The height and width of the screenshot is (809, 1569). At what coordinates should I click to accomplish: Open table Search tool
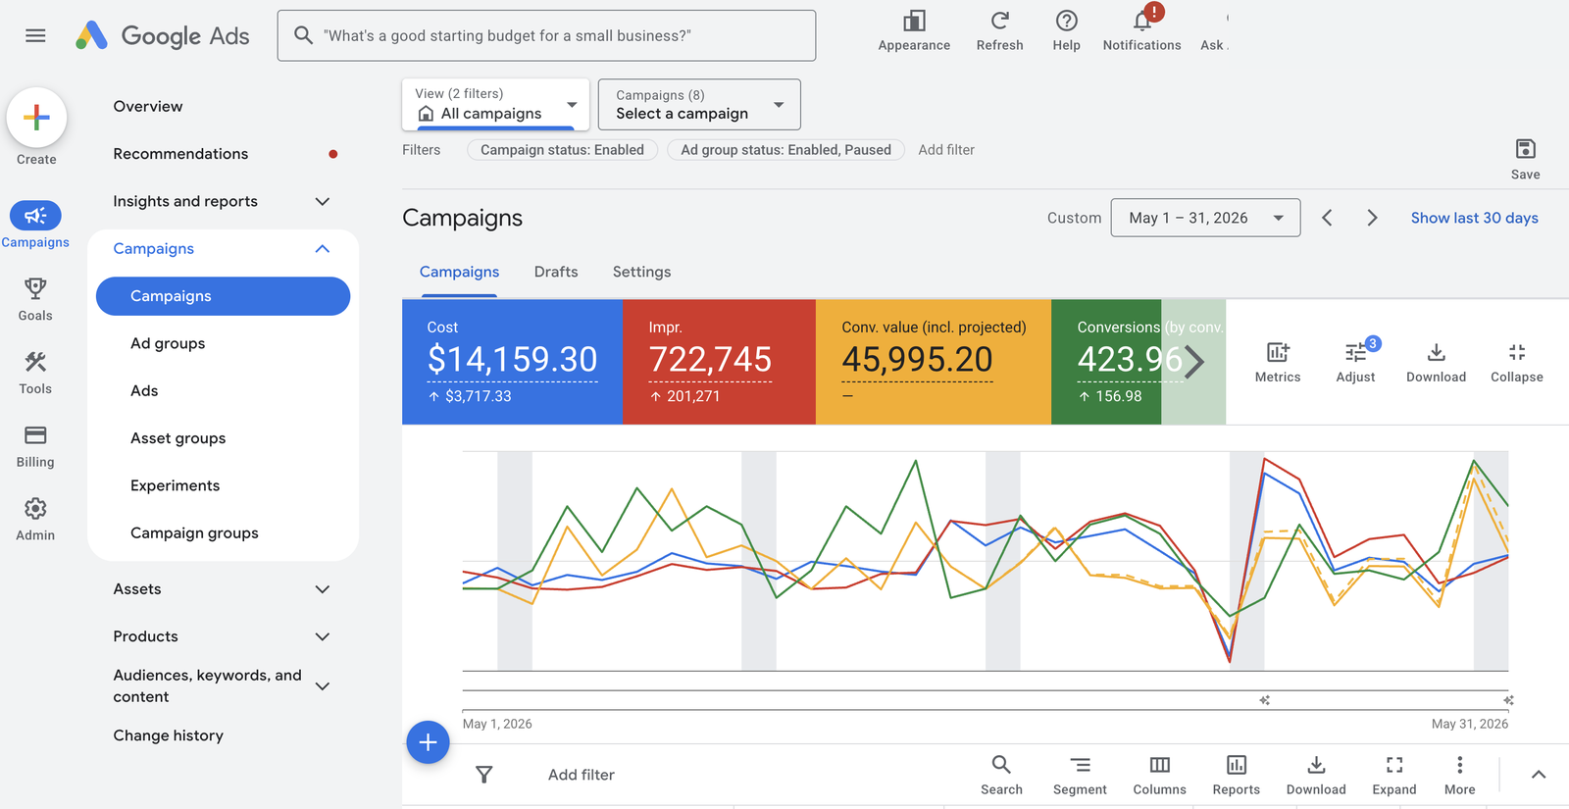coord(1001,765)
